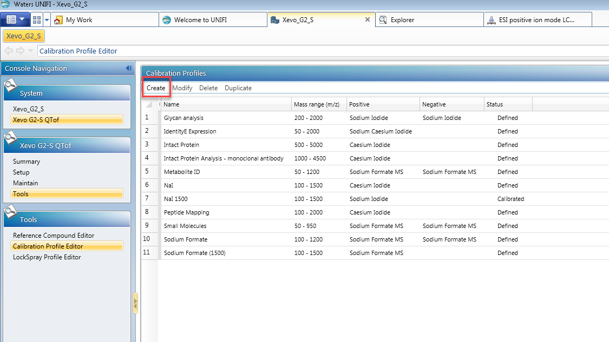Select Intact Protein Analysis - monoclonal antibody
Image resolution: width=609 pixels, height=342 pixels.
[x=376, y=159]
